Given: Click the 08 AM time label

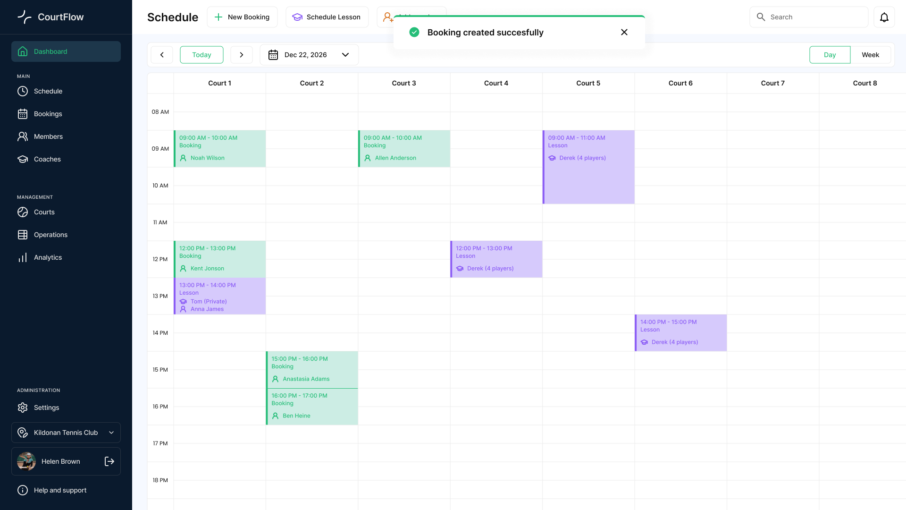Looking at the screenshot, I should coord(160,112).
